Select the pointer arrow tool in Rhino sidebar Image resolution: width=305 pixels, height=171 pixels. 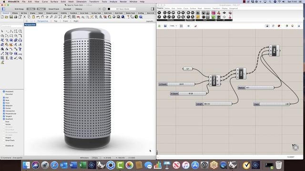pos(2,31)
